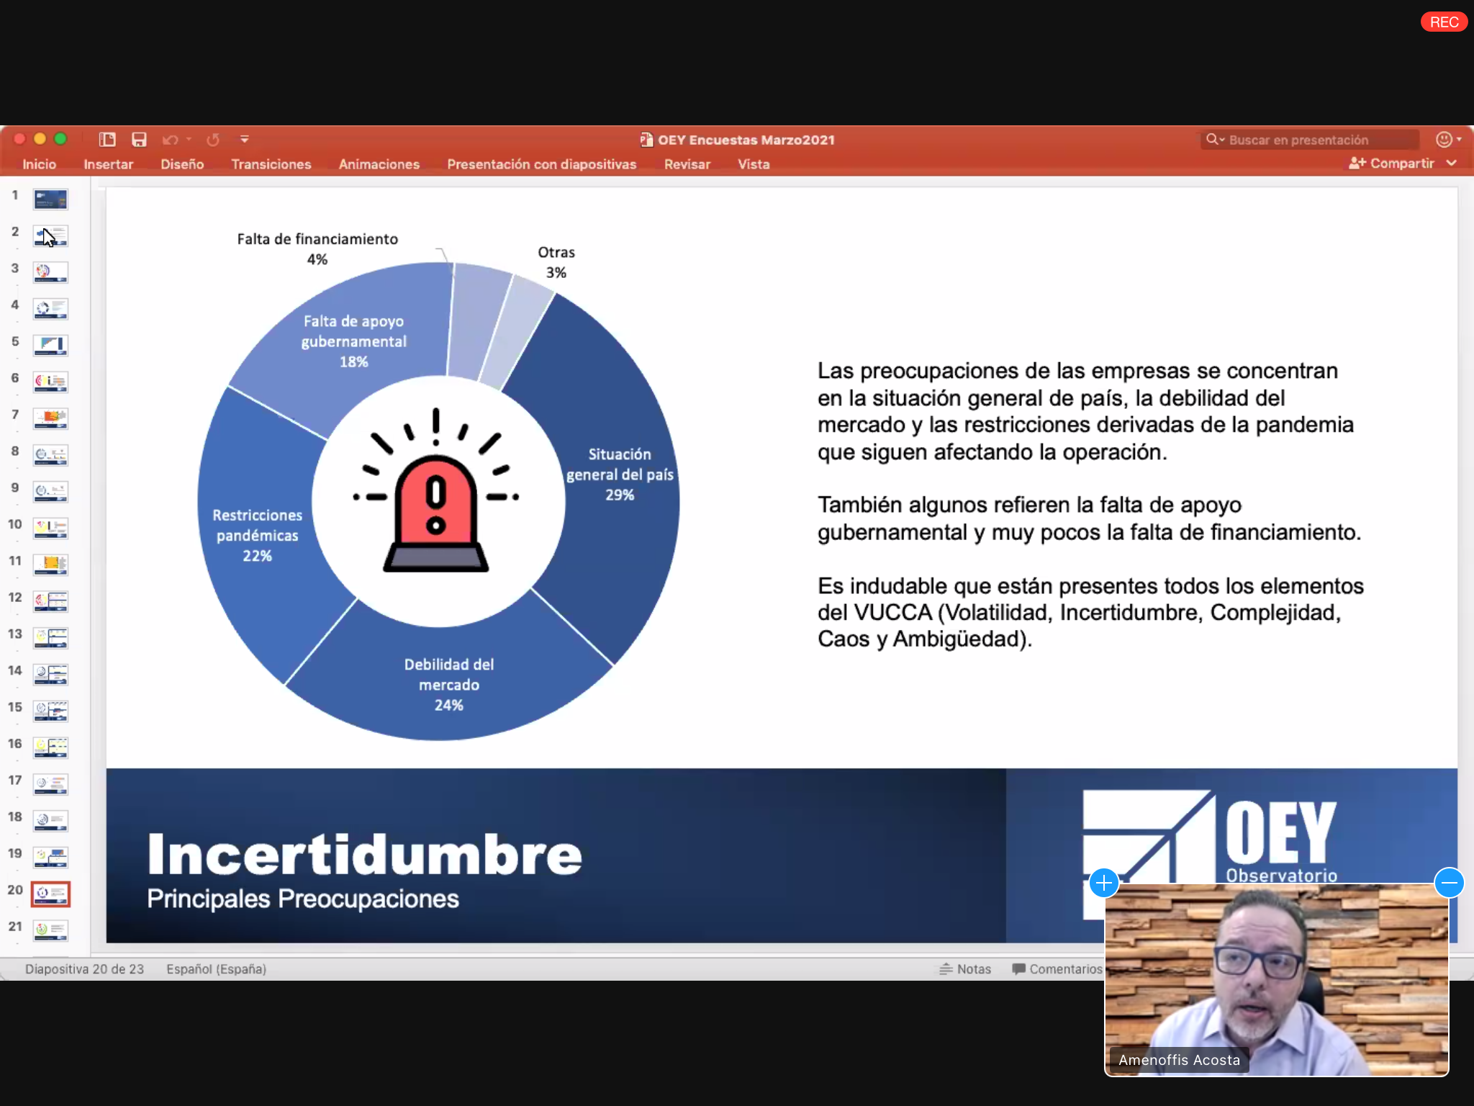Click the sidebar layout icon beside Save
The height and width of the screenshot is (1106, 1474).
point(107,140)
